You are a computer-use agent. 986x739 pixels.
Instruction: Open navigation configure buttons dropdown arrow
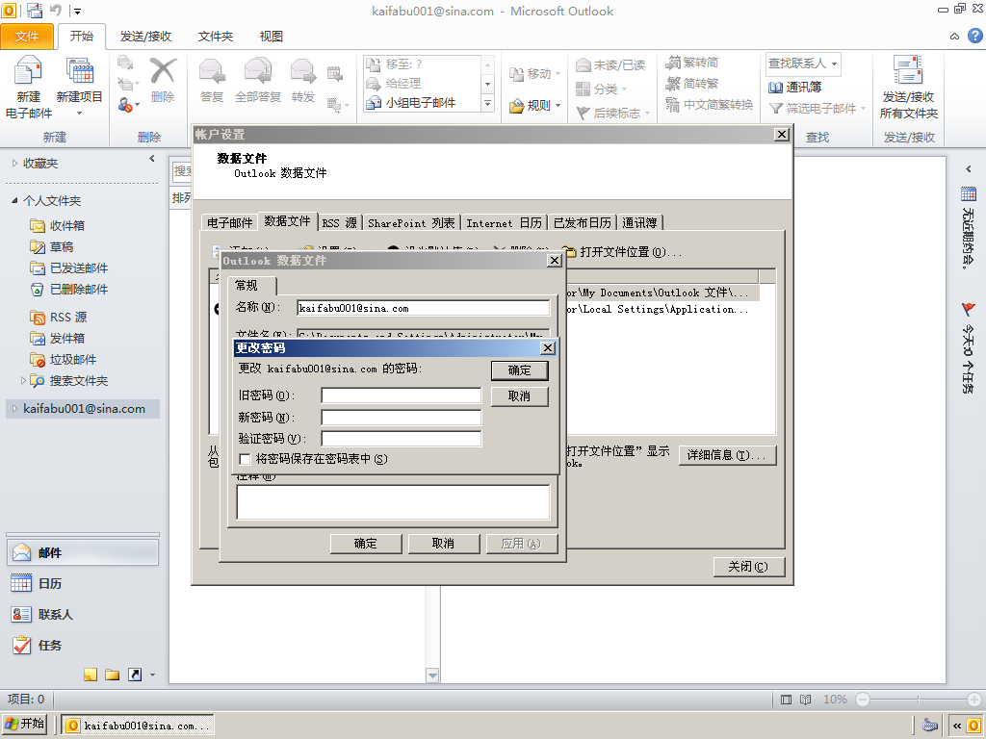[x=152, y=675]
